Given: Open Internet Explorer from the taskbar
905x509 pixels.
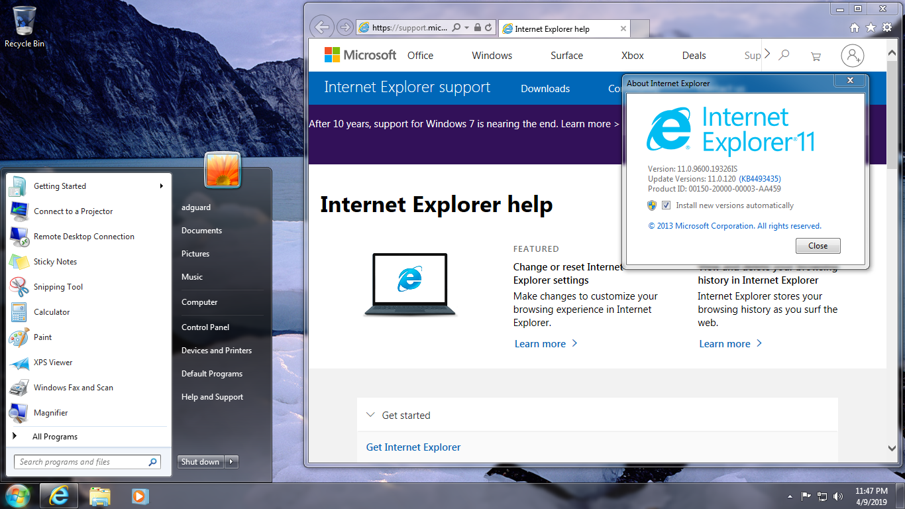Looking at the screenshot, I should click(x=58, y=496).
